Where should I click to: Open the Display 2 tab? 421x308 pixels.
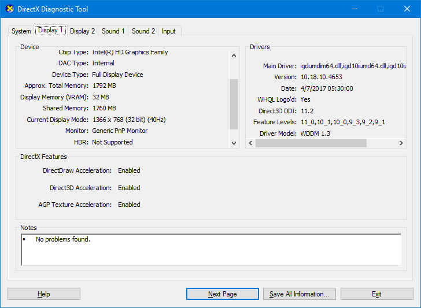[x=82, y=31]
